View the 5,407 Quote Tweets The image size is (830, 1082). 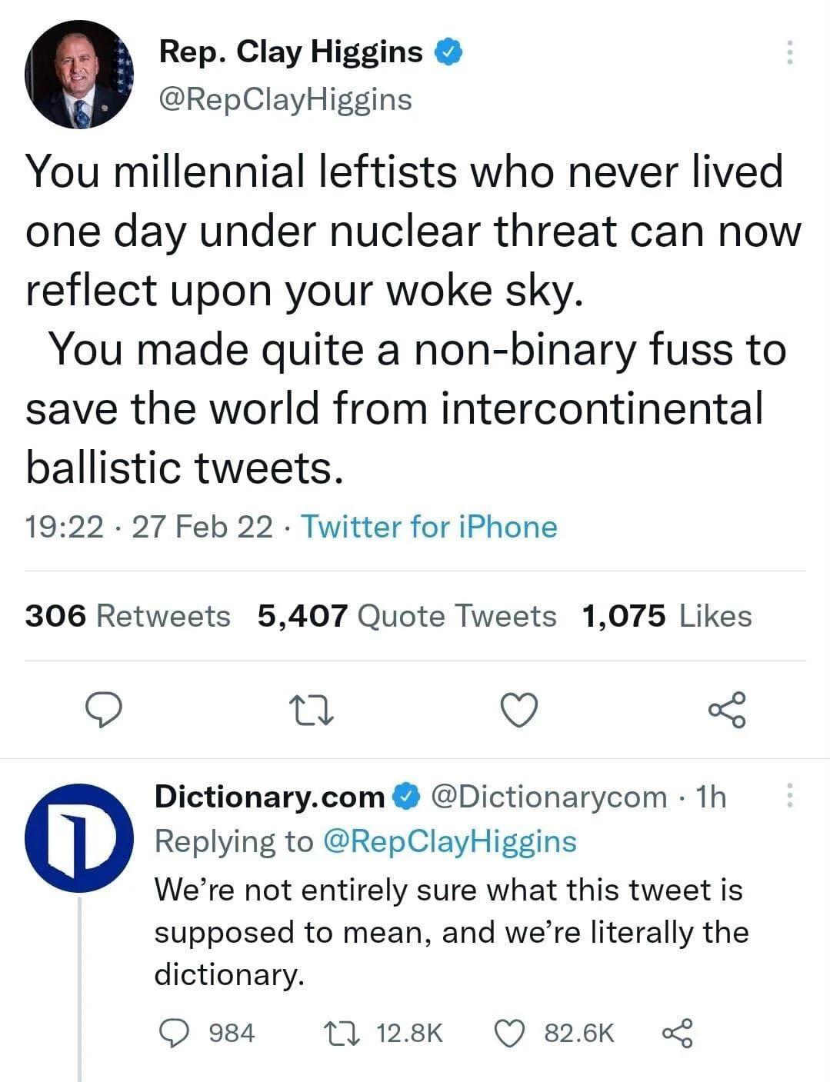pyautogui.click(x=407, y=616)
